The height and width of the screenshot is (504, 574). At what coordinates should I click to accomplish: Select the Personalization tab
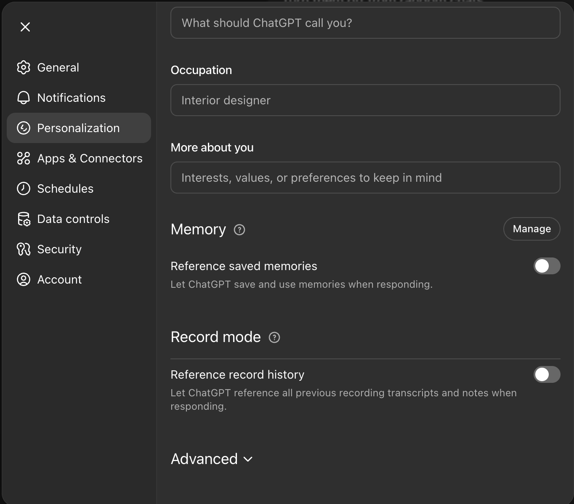(79, 128)
